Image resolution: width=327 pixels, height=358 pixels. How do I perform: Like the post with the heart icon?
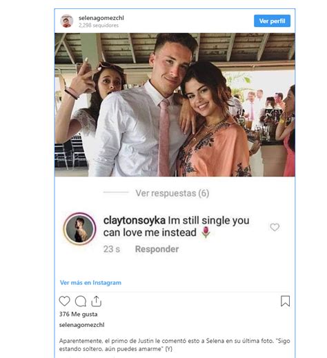(x=64, y=301)
